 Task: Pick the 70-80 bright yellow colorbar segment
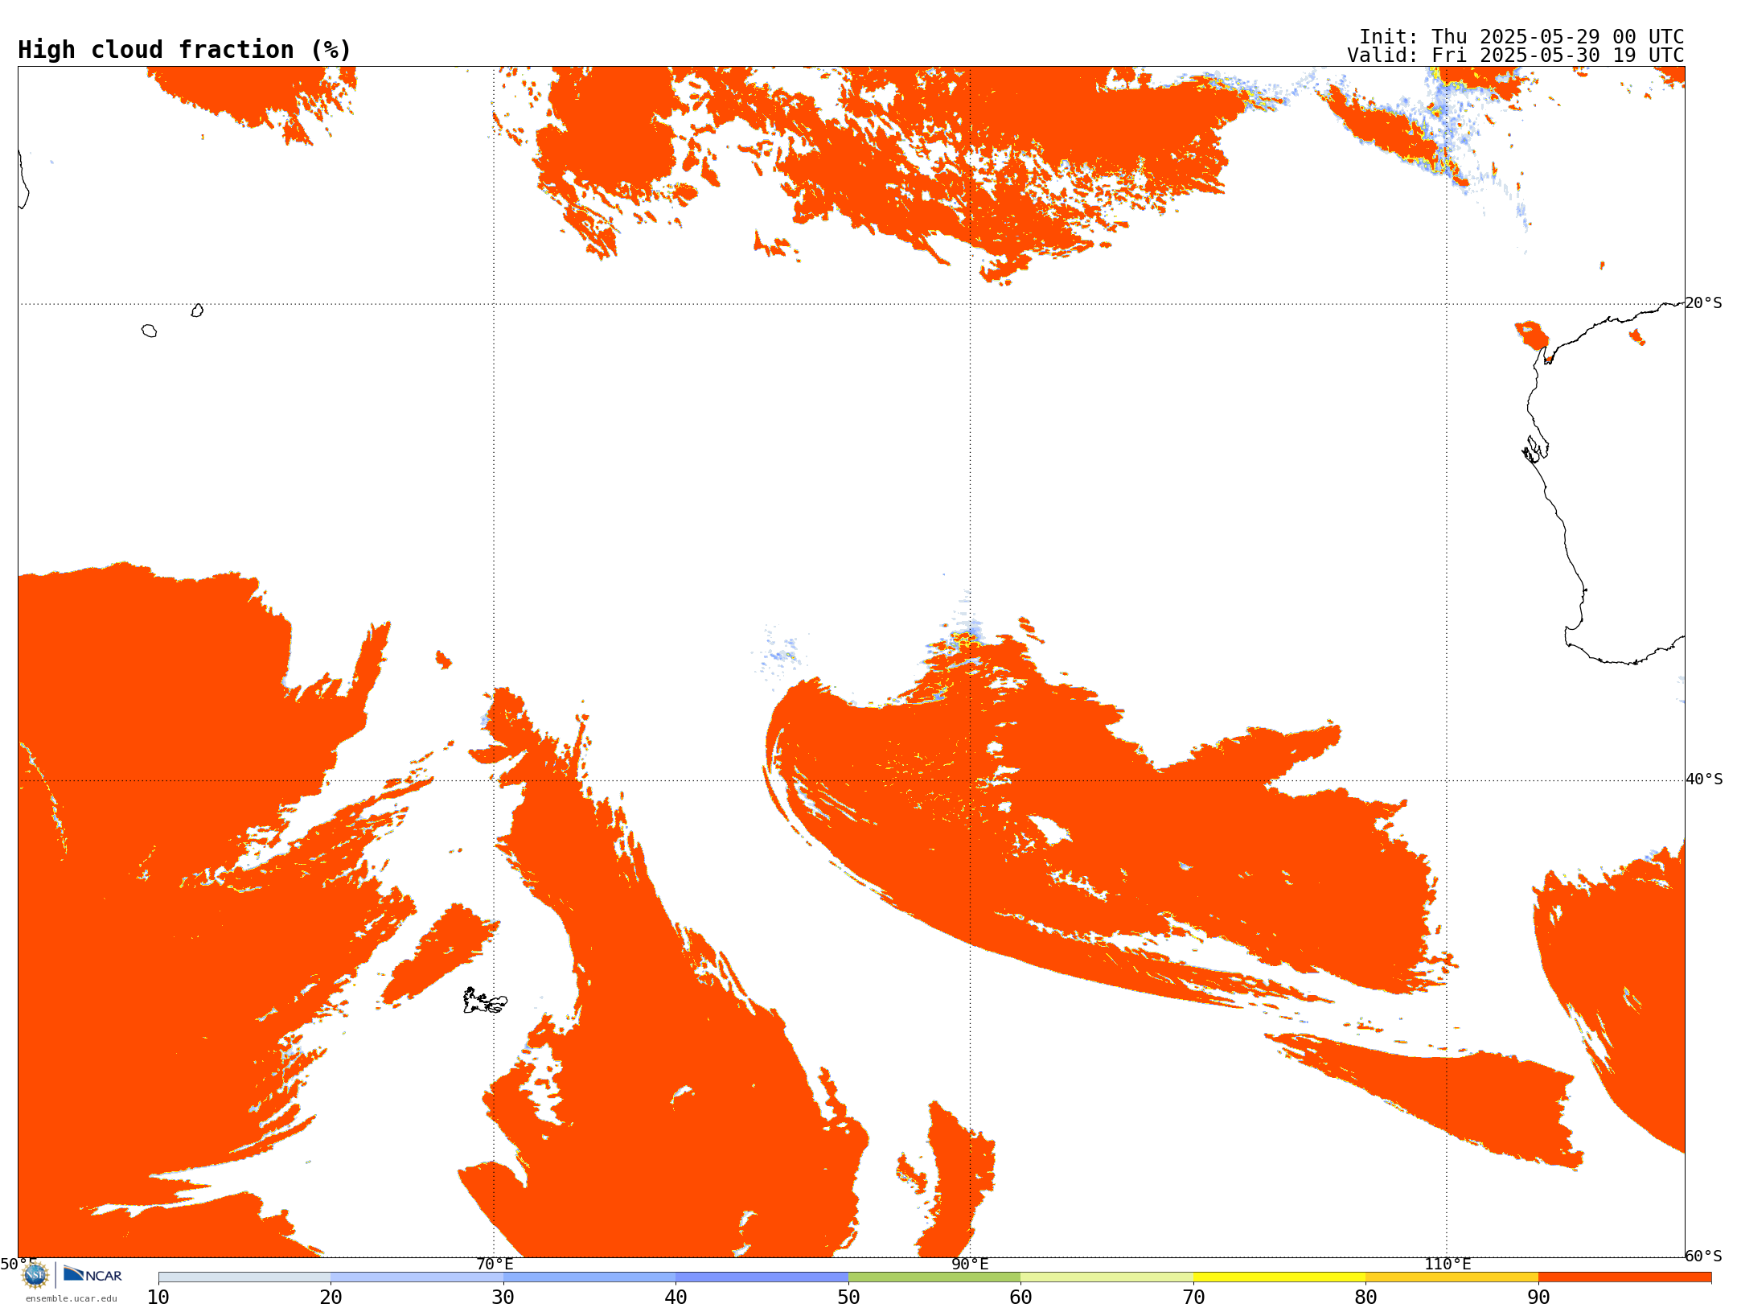1279,1277
